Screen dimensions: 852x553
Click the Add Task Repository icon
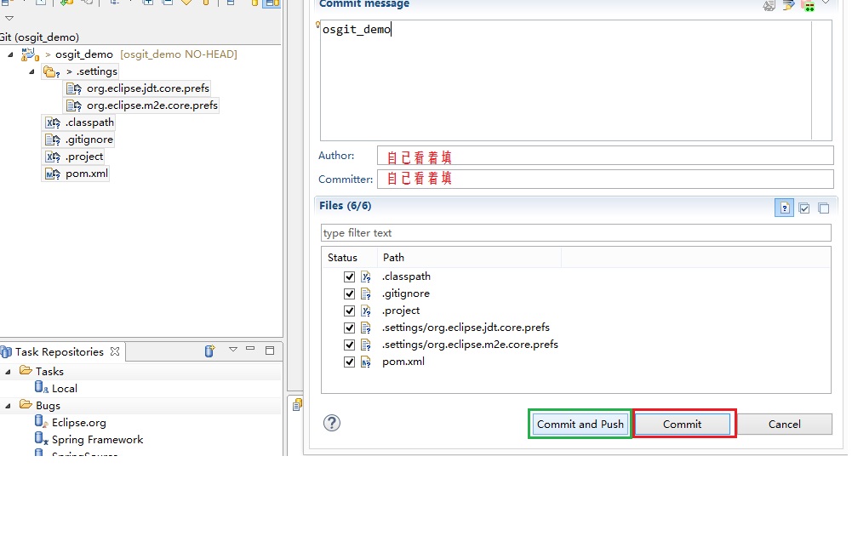tap(209, 351)
